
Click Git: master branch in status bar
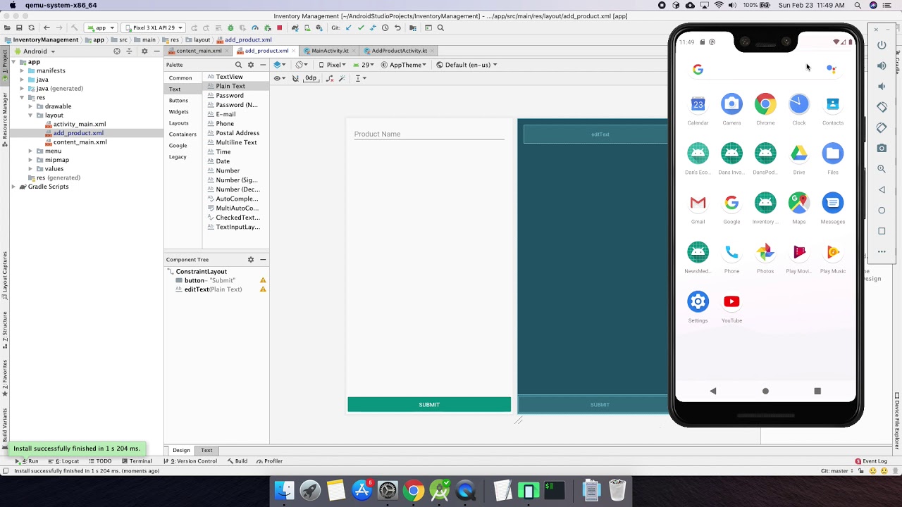pyautogui.click(x=837, y=471)
